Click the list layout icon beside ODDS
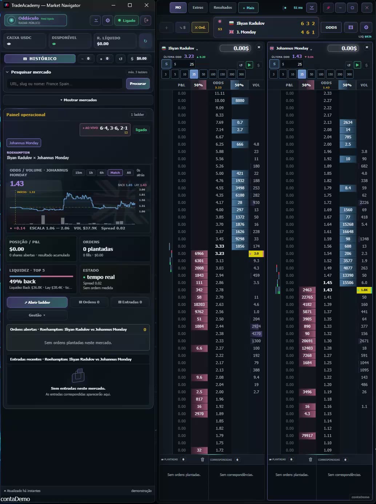The height and width of the screenshot is (504, 376). [x=351, y=27]
